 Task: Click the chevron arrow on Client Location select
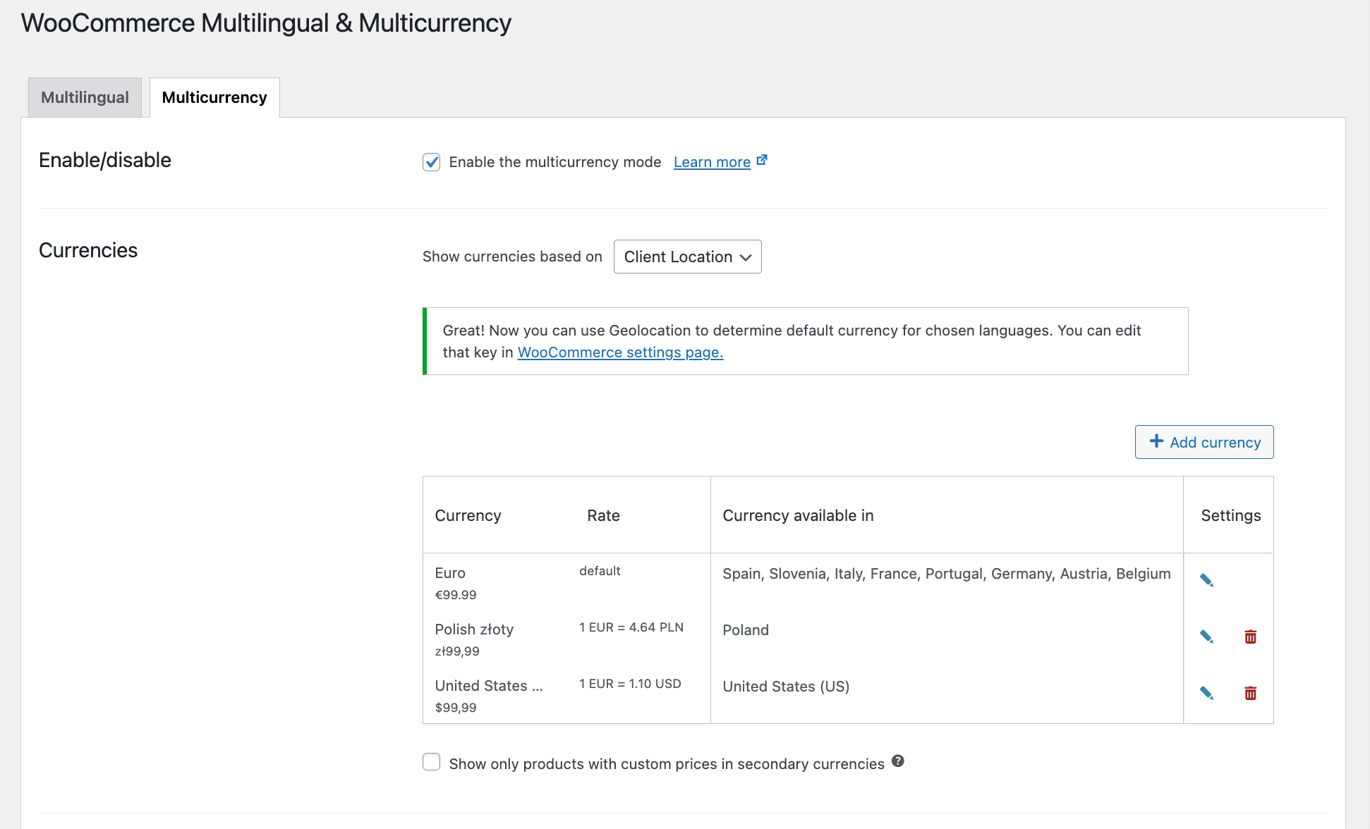pos(746,257)
